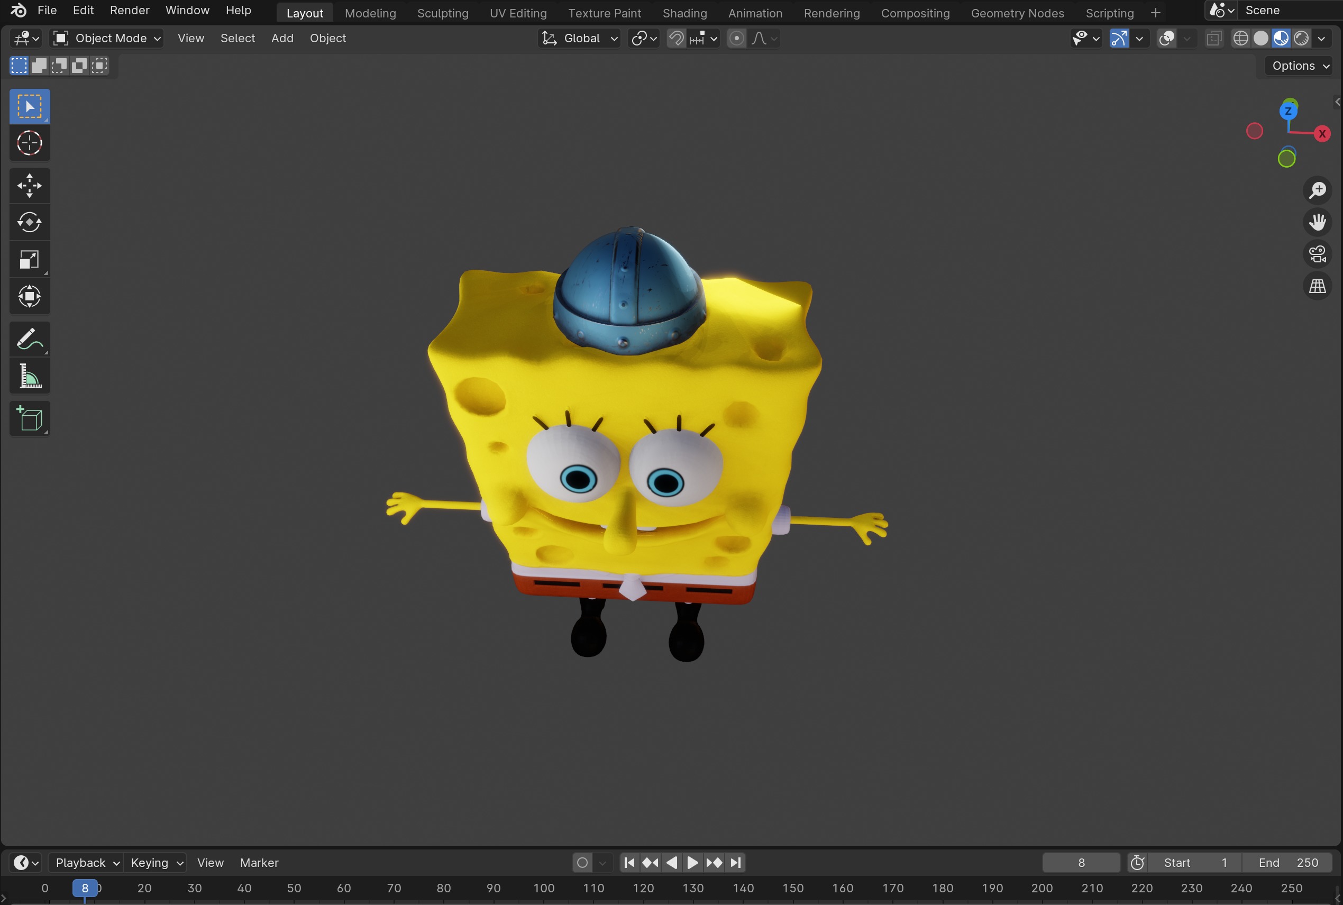This screenshot has width=1343, height=905.
Task: Click the Pan view hand icon
Action: (x=1318, y=222)
